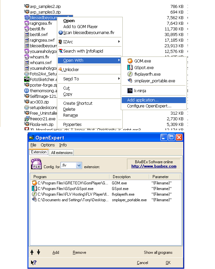This screenshot has height=269, width=215.
Task: Click the Search with InfoRapid icon
Action: tap(61, 51)
